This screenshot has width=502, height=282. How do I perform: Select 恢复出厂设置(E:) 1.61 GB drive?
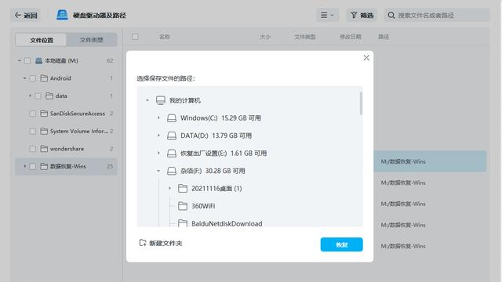(x=224, y=154)
